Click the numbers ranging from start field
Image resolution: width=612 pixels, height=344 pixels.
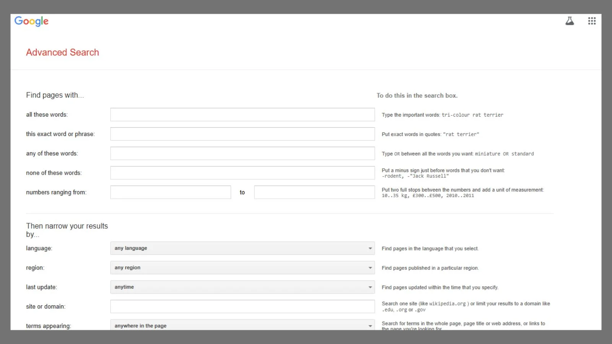point(171,192)
